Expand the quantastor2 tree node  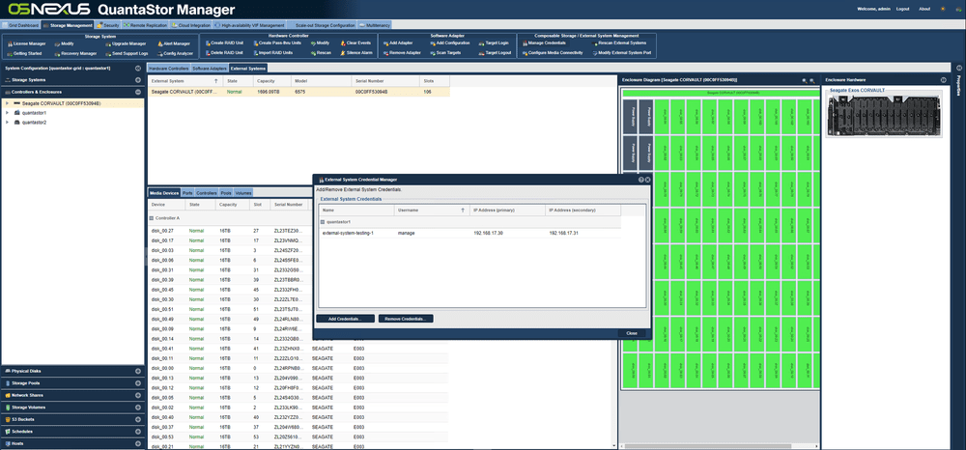coord(7,123)
